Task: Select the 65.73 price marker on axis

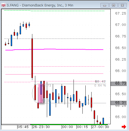Action: tap(118, 84)
